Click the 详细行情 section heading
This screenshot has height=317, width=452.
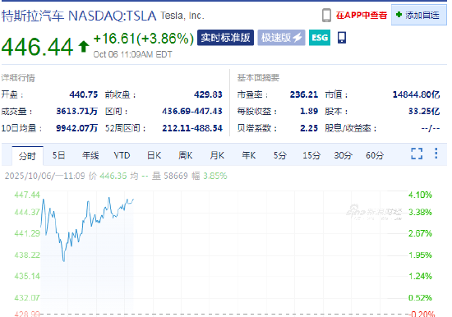(x=18, y=78)
